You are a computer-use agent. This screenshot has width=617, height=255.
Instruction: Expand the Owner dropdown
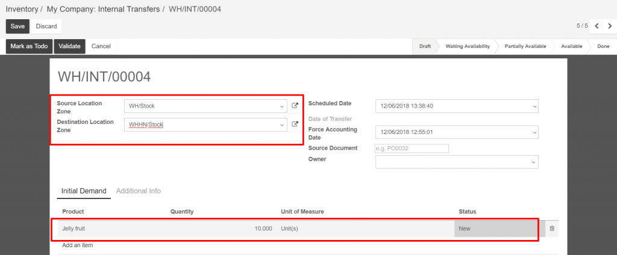(x=534, y=162)
